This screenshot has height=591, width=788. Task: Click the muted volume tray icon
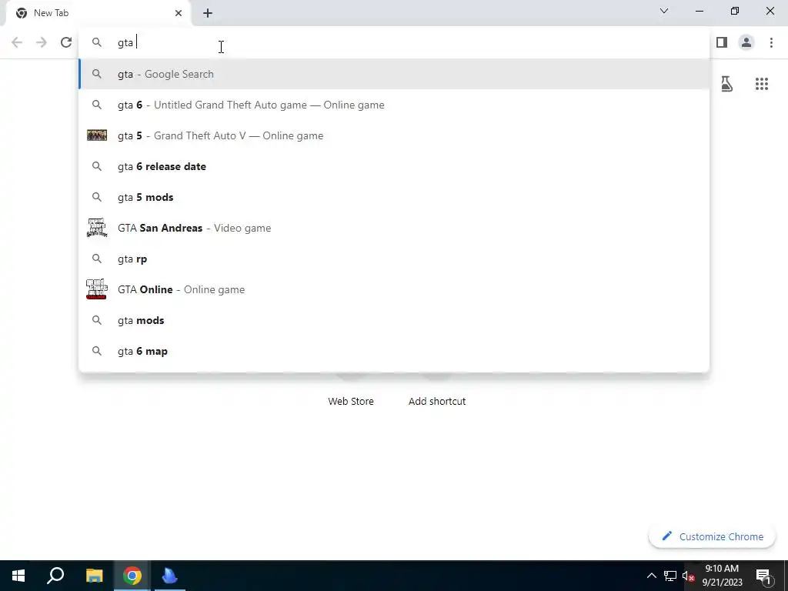pos(688,576)
